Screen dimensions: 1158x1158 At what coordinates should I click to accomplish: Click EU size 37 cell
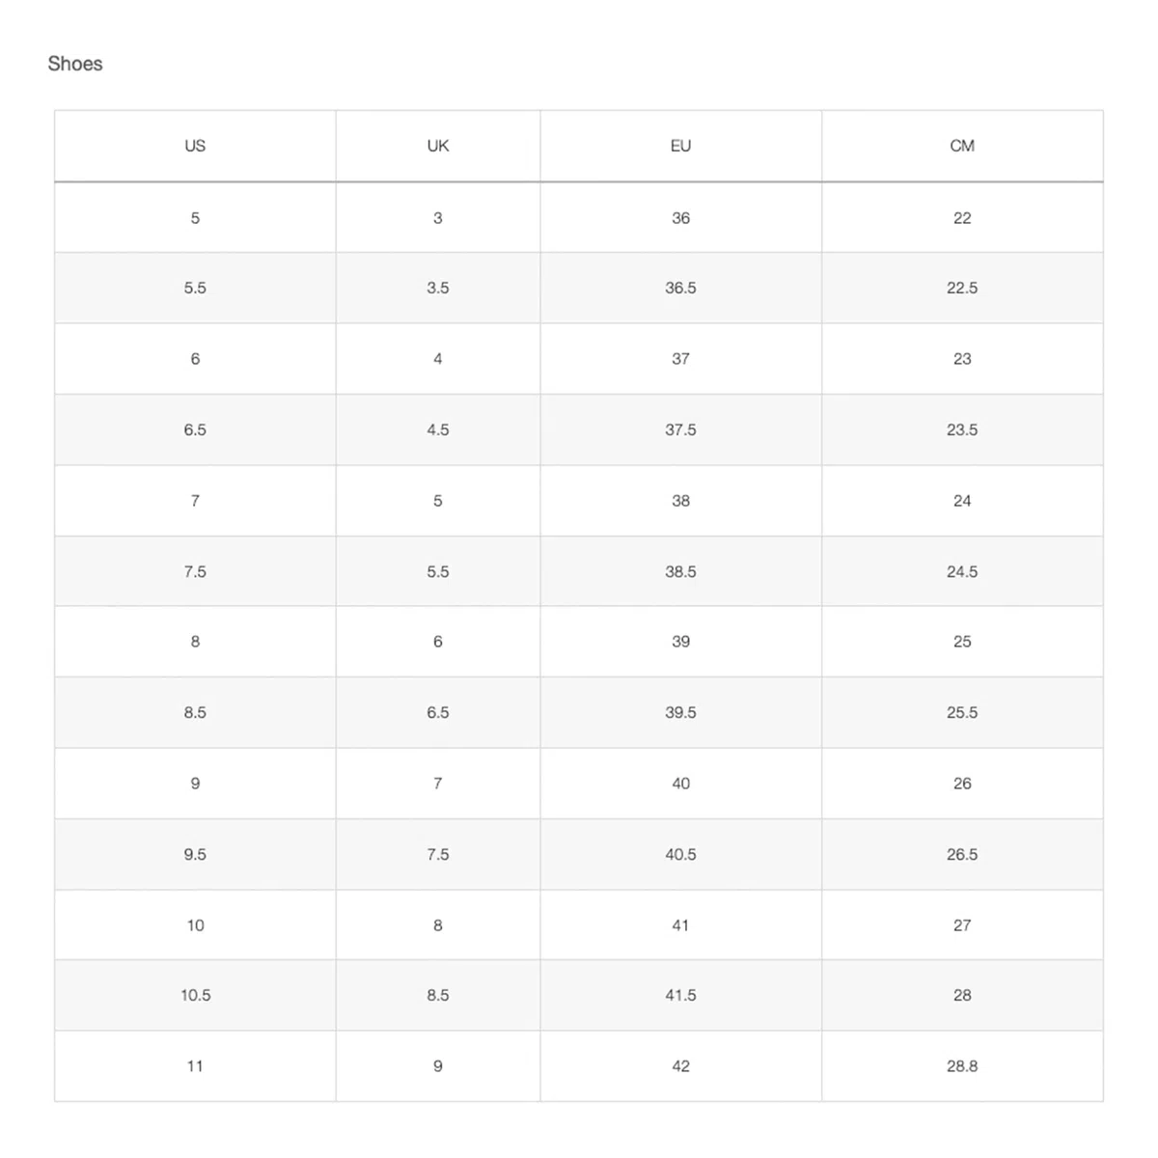681,359
